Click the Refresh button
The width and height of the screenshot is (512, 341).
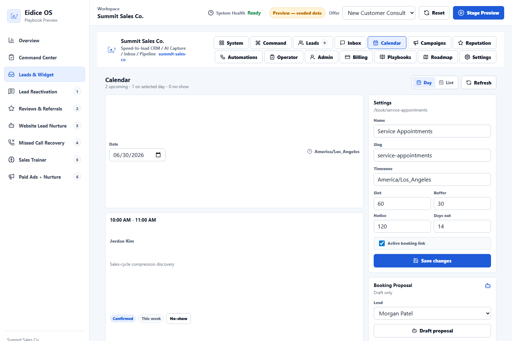[x=479, y=83]
